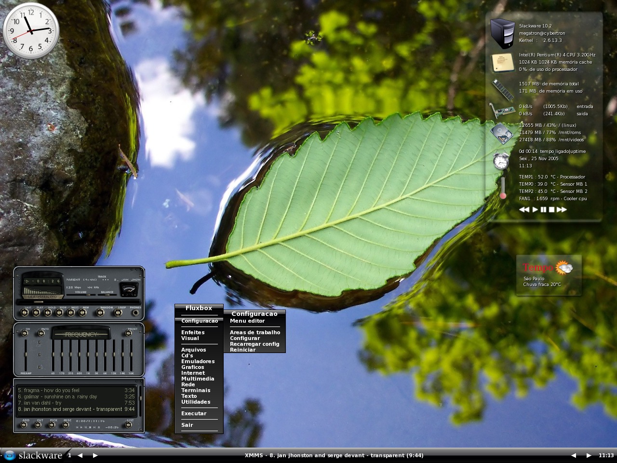The image size is (617, 463).
Task: Open Arquivos in the Fluxbox menu
Action: pyautogui.click(x=193, y=350)
